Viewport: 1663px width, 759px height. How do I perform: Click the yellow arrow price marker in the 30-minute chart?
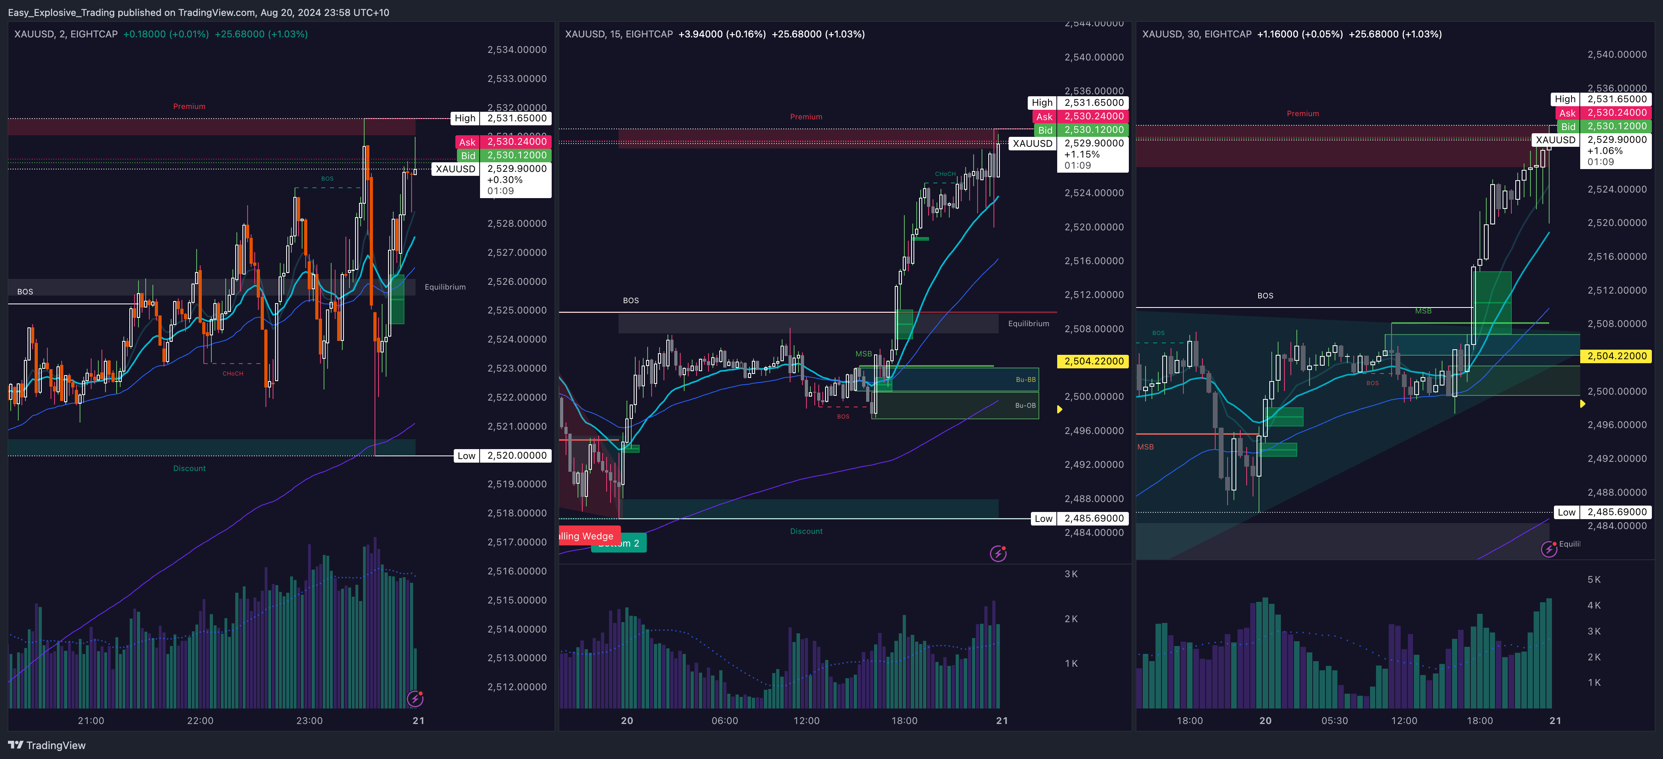click(x=1582, y=404)
